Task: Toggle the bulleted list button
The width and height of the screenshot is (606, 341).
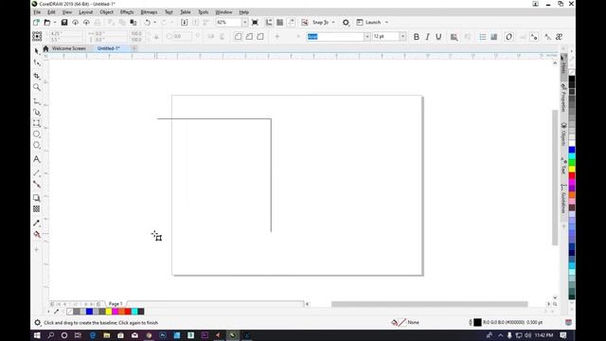Action: [483, 37]
